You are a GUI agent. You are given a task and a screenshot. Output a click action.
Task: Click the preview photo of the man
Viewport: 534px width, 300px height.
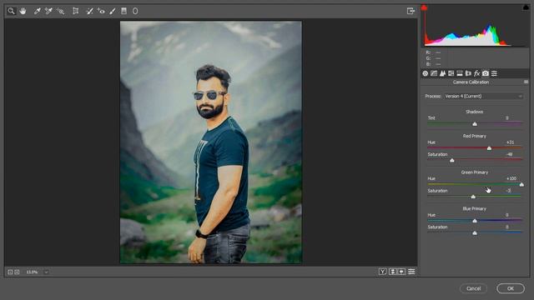(x=211, y=142)
